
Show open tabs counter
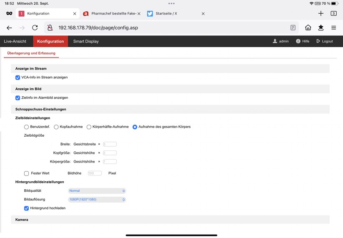point(333,13)
